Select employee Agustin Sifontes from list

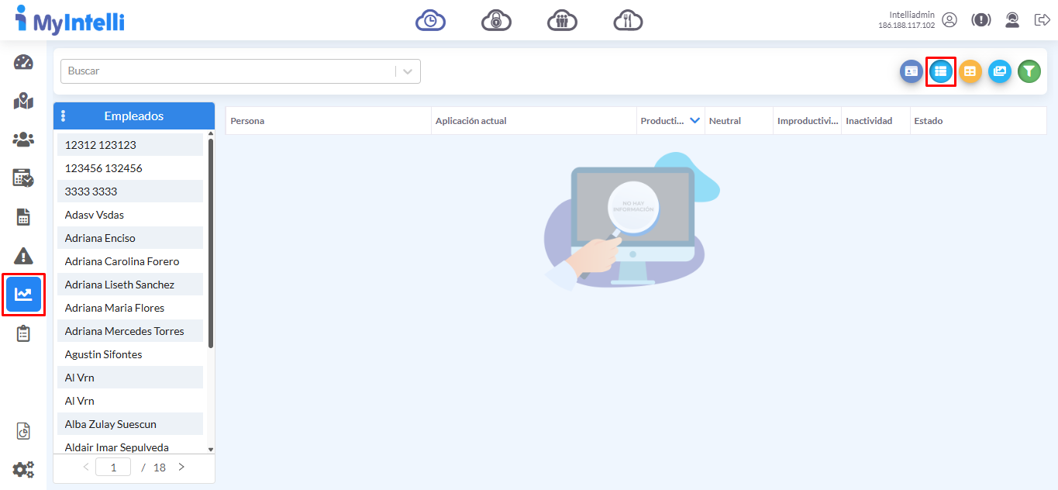coord(103,354)
